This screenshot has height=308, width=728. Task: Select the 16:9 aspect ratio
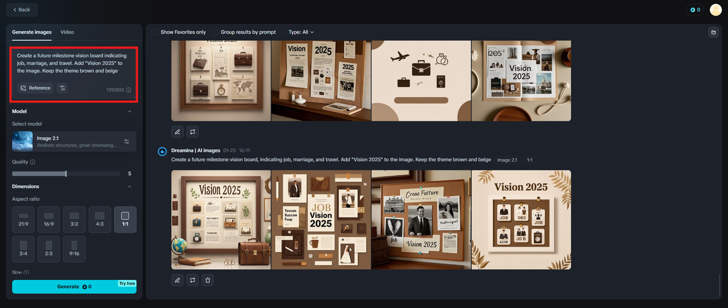[x=49, y=220]
